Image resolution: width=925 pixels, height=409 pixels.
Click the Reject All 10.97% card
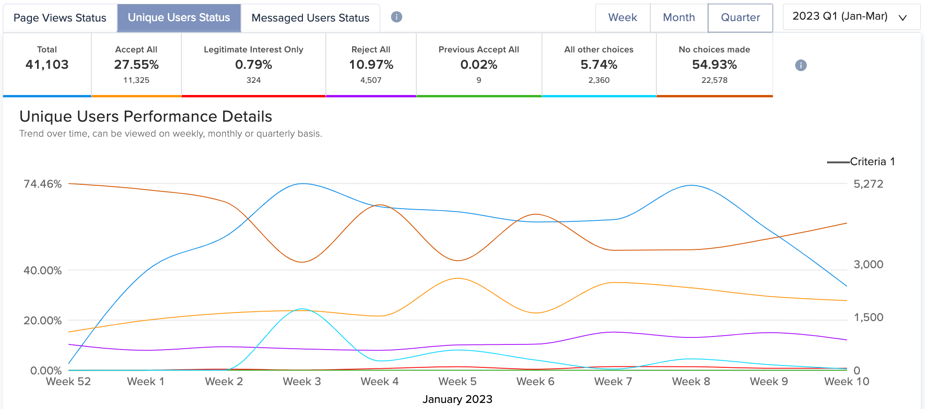click(371, 65)
